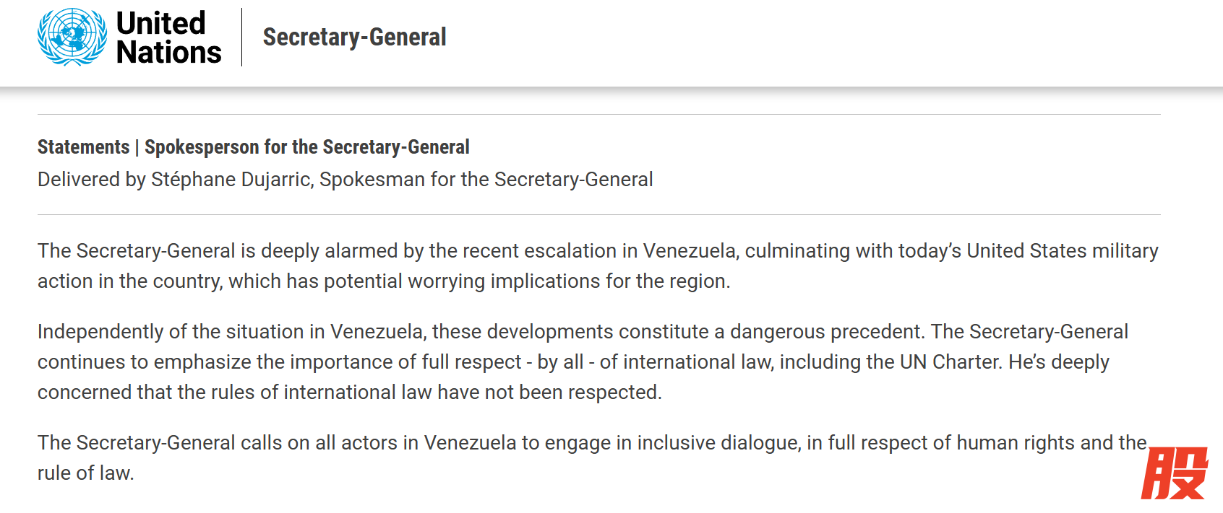
Task: Click the horizontal divider above Statements heading
Action: 598,115
